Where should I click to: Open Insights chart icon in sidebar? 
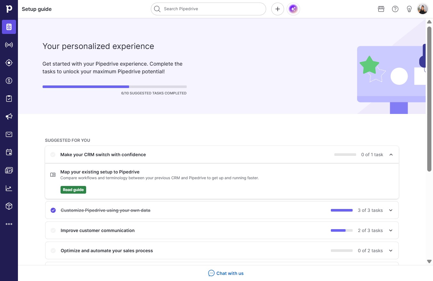(x=9, y=188)
